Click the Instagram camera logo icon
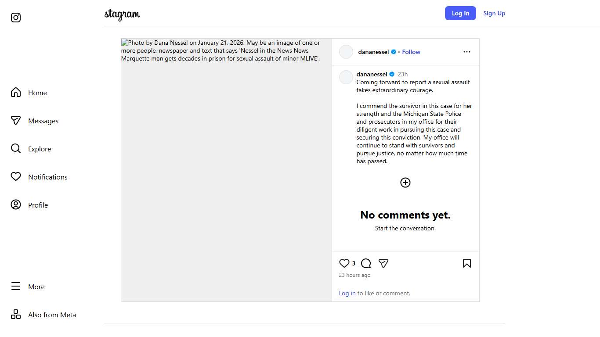Viewport: 600px width, 337px height. (x=16, y=18)
